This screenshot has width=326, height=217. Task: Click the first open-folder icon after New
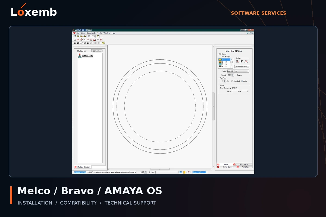(x=78, y=36)
